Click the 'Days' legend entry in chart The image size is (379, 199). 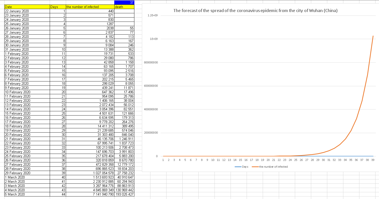pyautogui.click(x=242, y=167)
